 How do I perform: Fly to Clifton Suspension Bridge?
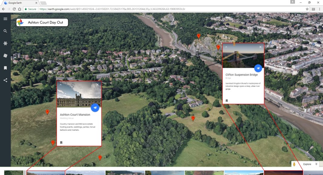tap(258, 68)
